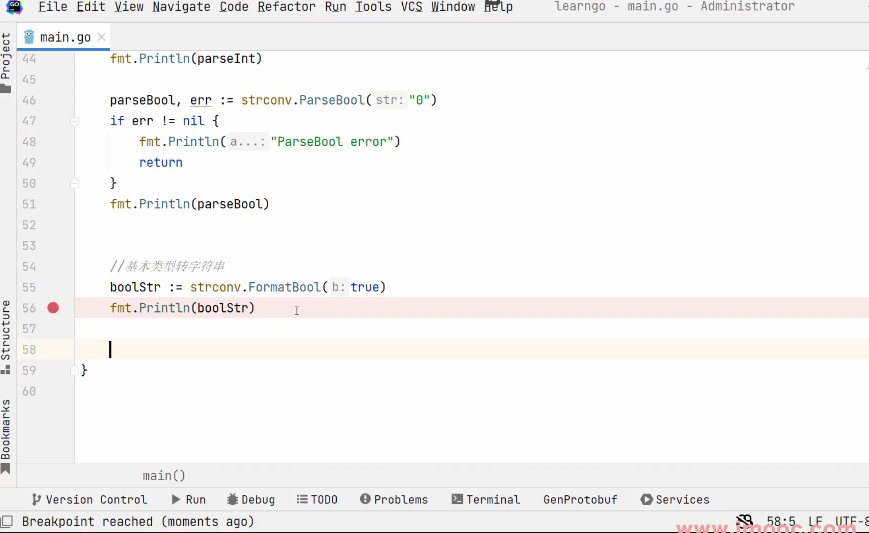Open the Refactor menu
Image resolution: width=869 pixels, height=533 pixels.
286,7
